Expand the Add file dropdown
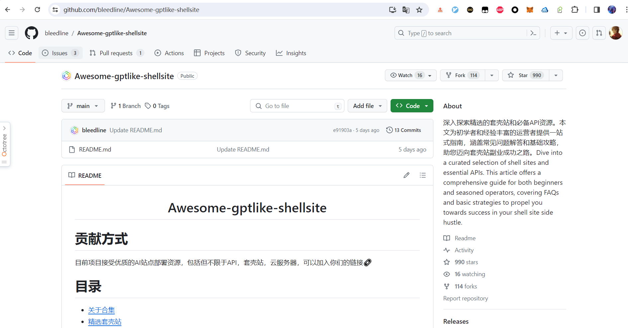The image size is (628, 328). pyautogui.click(x=367, y=106)
